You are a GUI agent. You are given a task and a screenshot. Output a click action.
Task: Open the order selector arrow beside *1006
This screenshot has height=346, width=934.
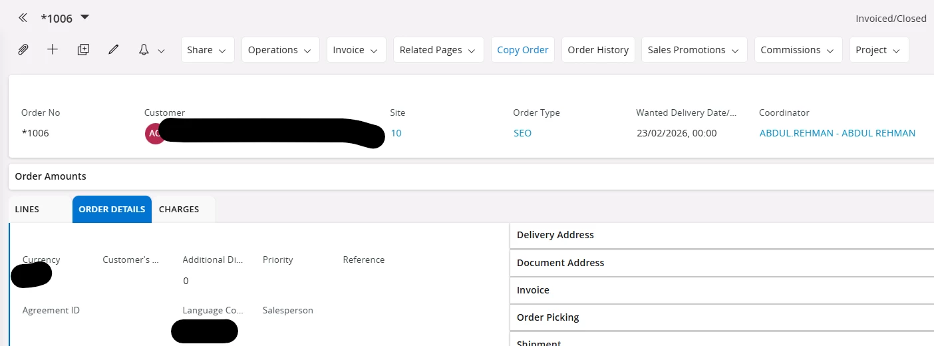pos(84,17)
